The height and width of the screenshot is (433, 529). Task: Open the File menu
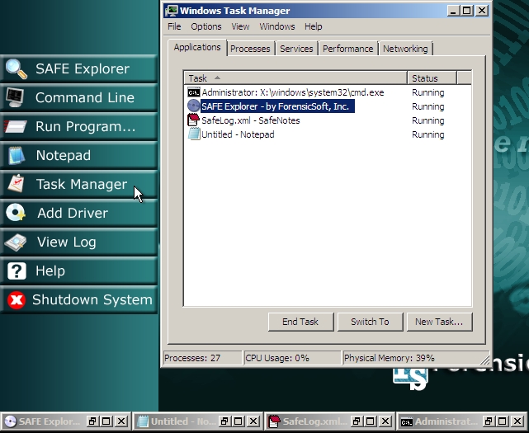(174, 26)
